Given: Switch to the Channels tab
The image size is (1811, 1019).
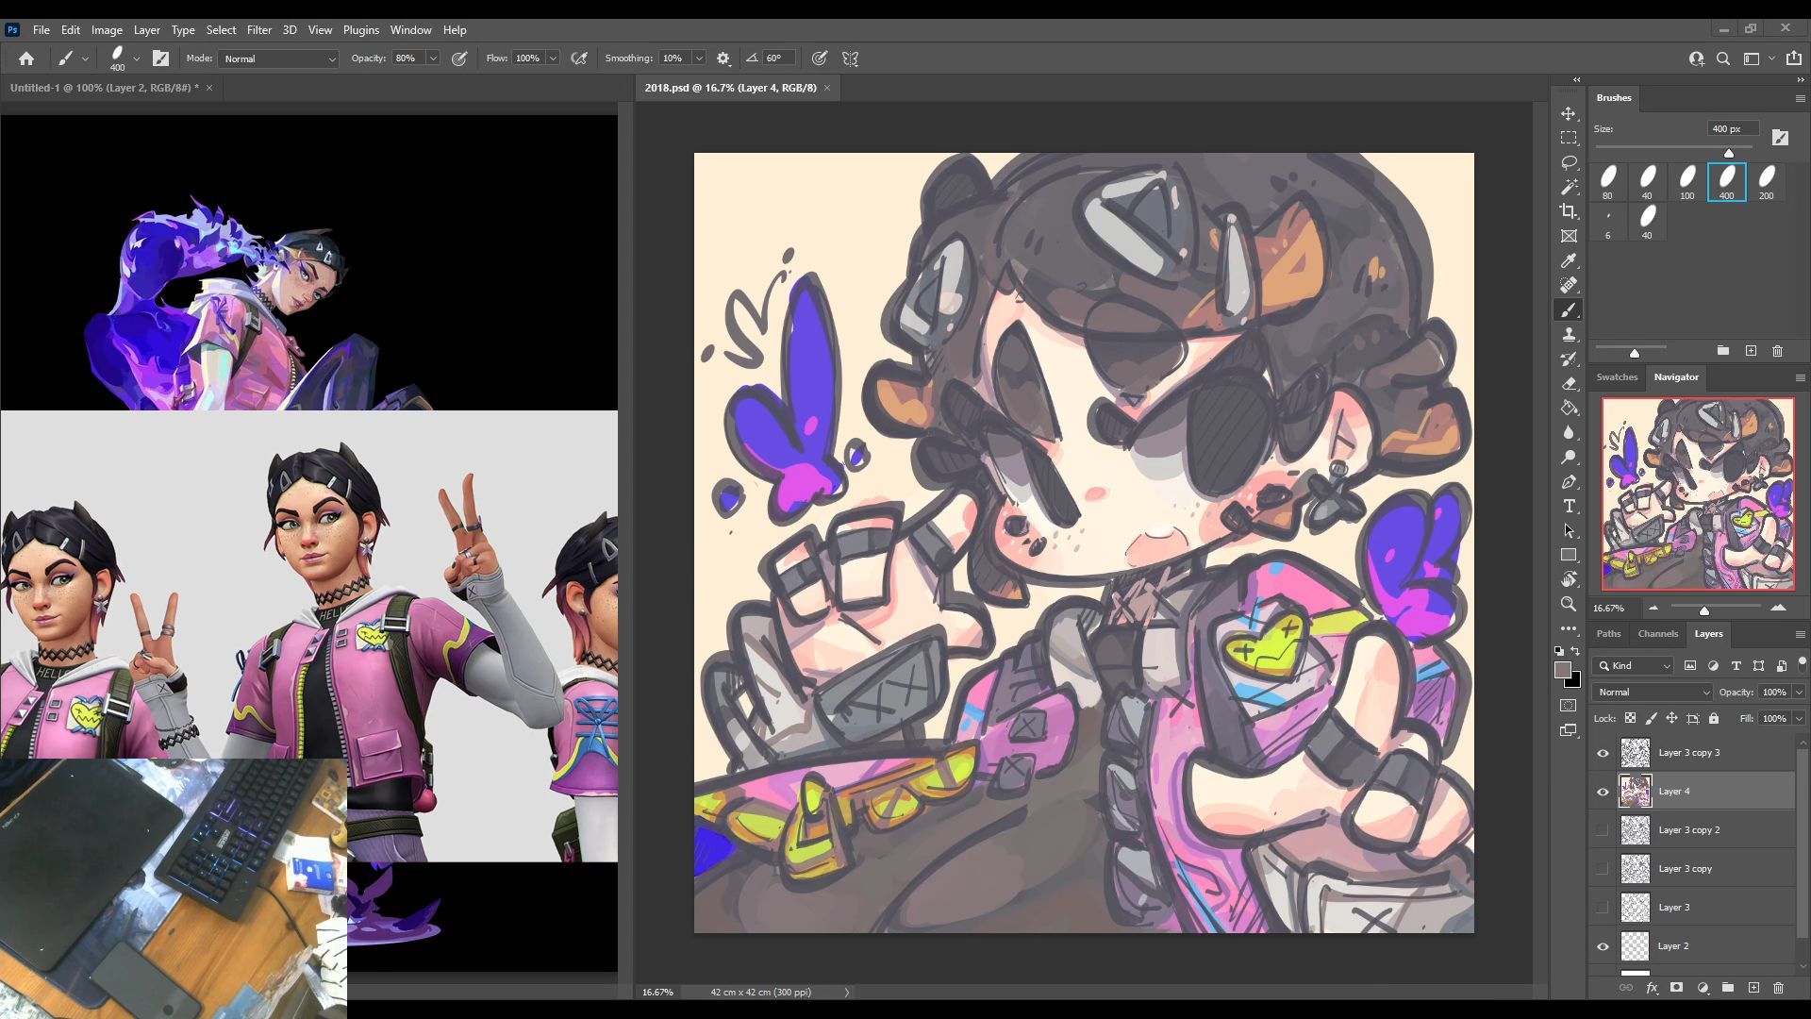Looking at the screenshot, I should click(x=1657, y=634).
